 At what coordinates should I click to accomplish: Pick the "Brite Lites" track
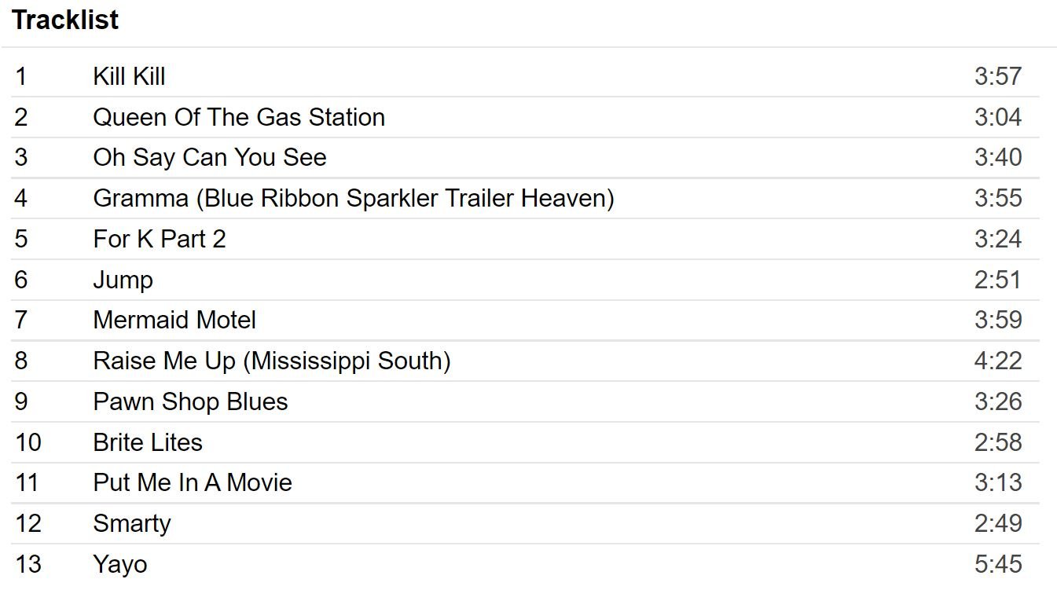coord(148,442)
